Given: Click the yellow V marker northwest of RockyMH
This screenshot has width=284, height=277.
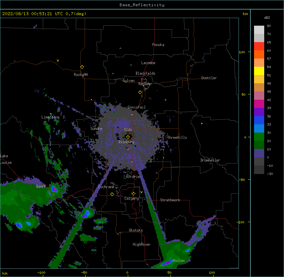Looking at the screenshot, I should pos(58,61).
